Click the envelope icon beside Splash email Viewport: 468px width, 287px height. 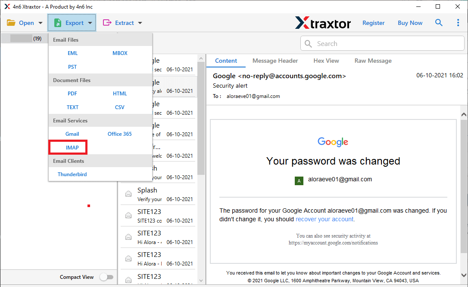click(x=128, y=194)
